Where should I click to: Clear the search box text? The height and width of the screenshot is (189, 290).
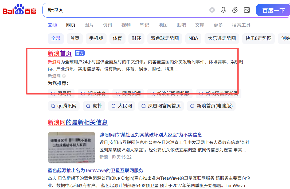212,10
